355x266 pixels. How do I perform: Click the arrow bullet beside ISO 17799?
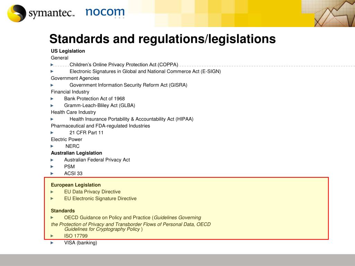[x=52, y=236]
